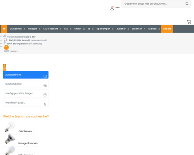Click the info icon in Auswahlhilfe
This screenshot has width=194, height=155.
point(45,76)
